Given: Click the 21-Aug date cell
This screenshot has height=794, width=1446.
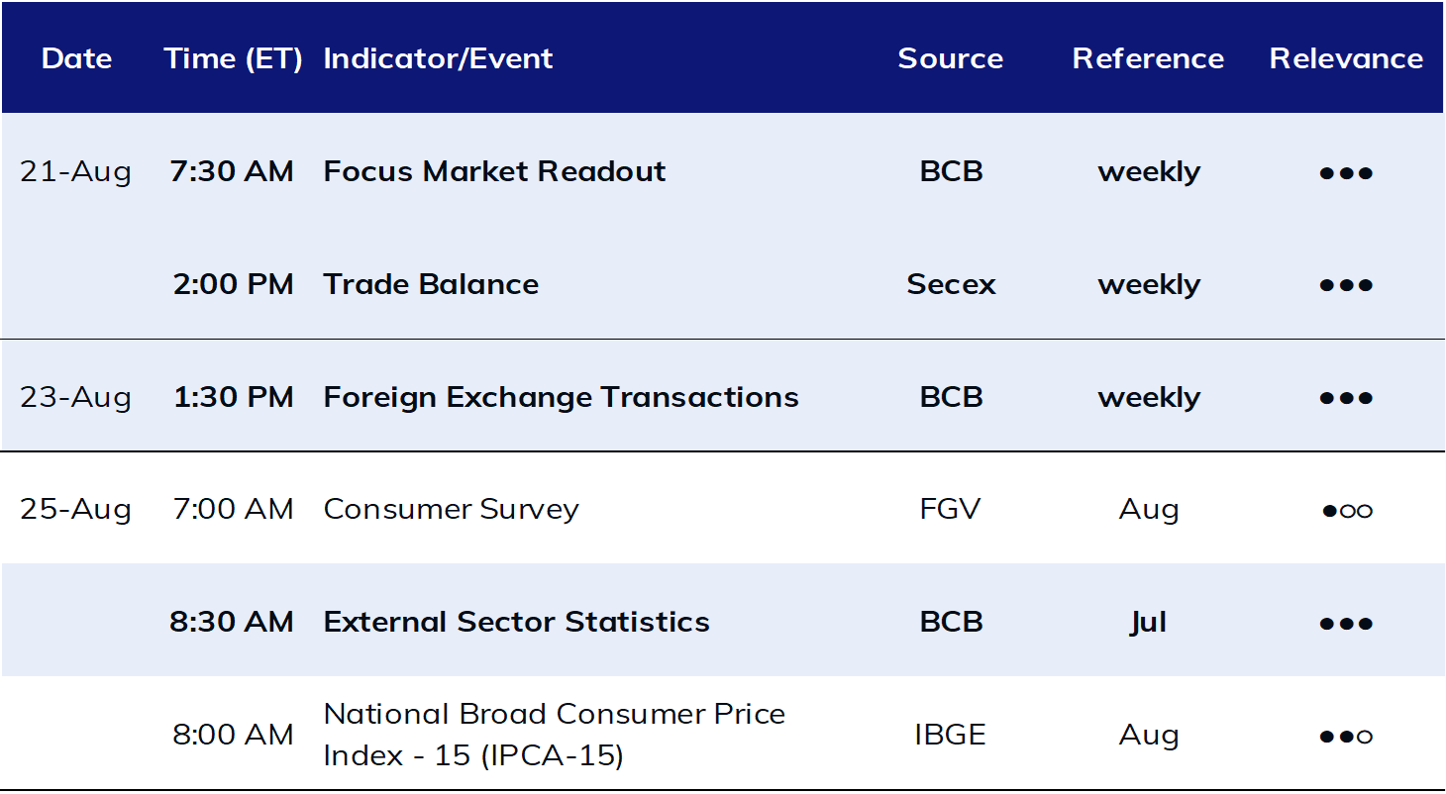Looking at the screenshot, I should 75,171.
